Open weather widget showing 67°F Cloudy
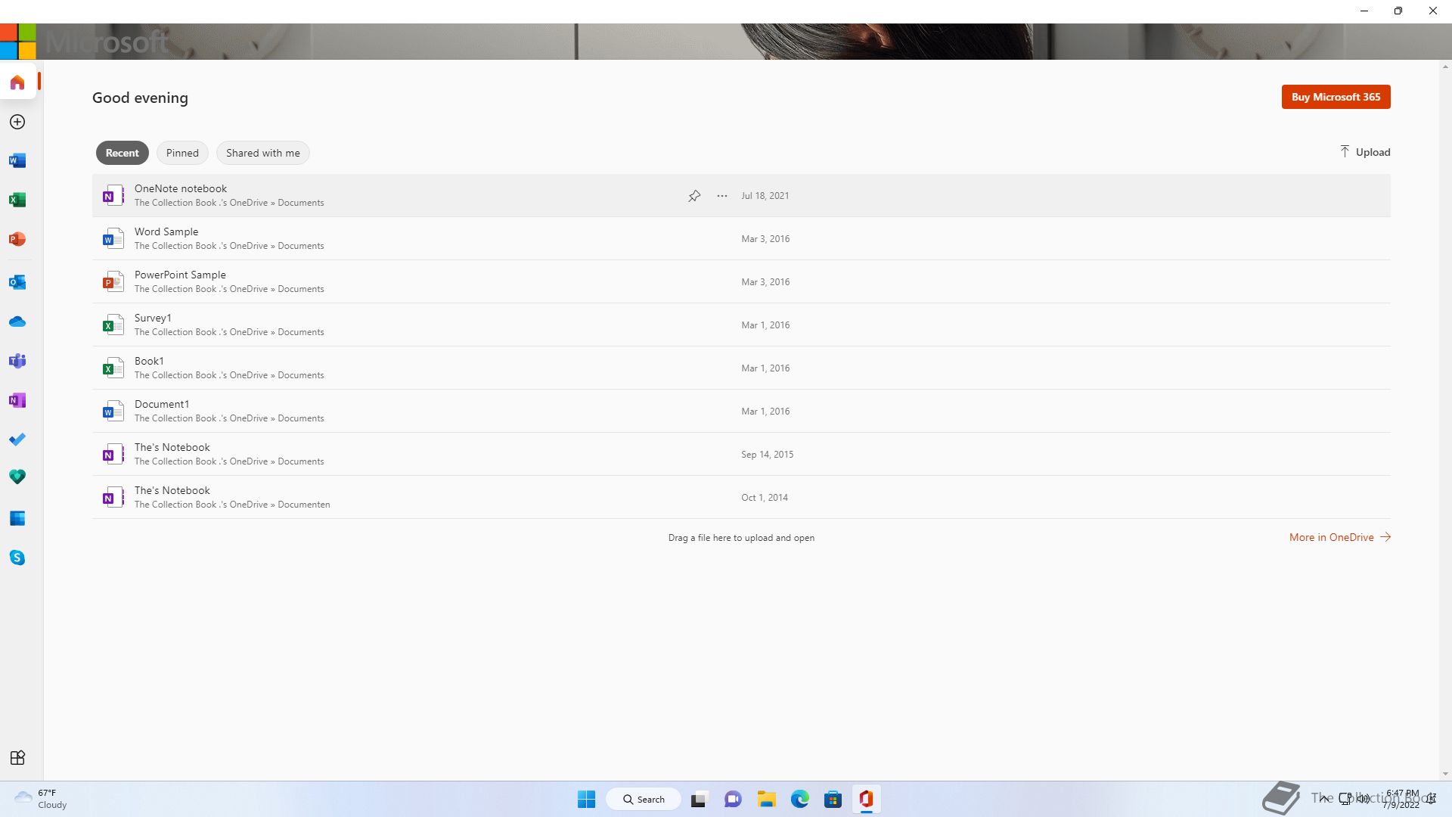1452x817 pixels. (x=42, y=799)
